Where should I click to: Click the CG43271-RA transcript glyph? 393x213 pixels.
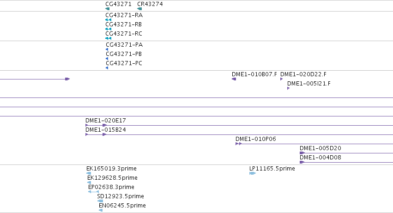[x=108, y=20]
